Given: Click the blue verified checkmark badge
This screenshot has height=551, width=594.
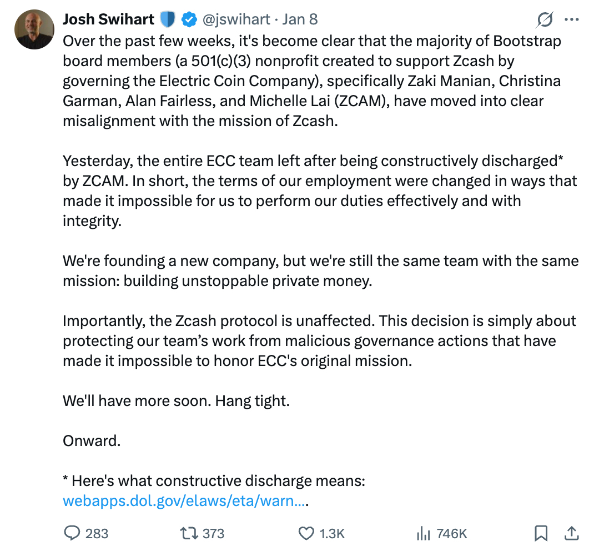Looking at the screenshot, I should coord(189,19).
